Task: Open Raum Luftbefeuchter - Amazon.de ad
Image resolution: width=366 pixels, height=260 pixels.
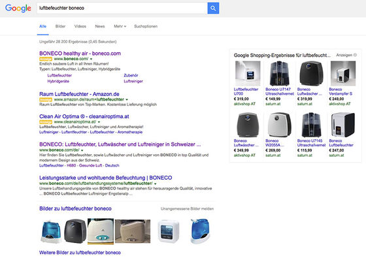Action: (x=79, y=94)
